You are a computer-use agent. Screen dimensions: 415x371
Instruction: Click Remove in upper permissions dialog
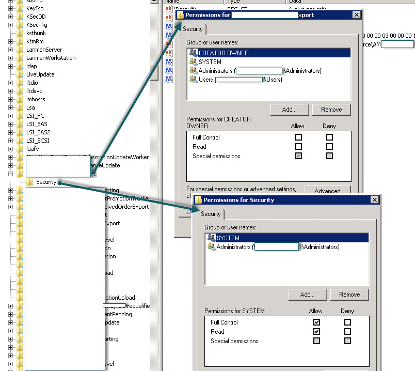tap(331, 110)
